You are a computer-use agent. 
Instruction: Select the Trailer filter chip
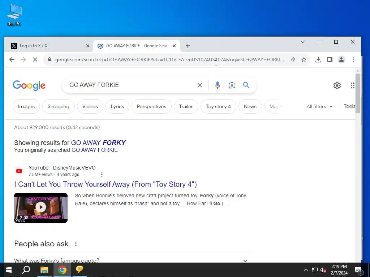(x=186, y=106)
